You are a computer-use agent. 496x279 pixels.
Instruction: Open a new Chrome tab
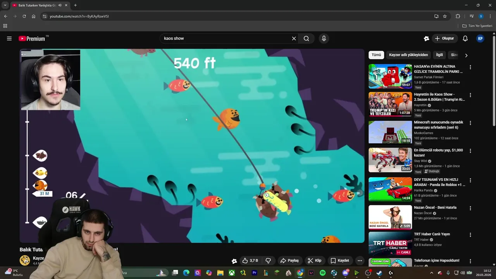[75, 5]
